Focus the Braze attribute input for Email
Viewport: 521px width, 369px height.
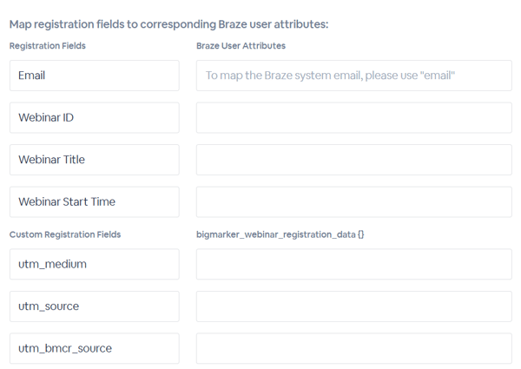(353, 76)
